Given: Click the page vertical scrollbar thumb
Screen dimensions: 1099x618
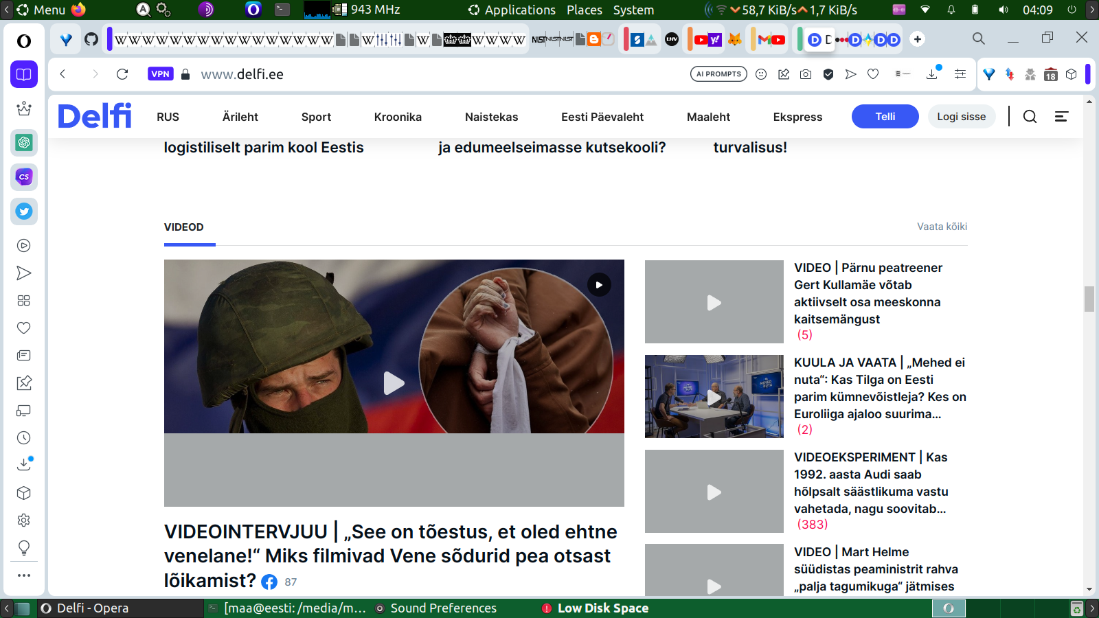Looking at the screenshot, I should (x=1089, y=299).
